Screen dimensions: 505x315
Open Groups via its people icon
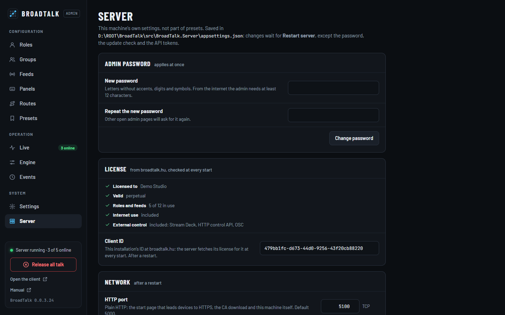[x=12, y=59]
